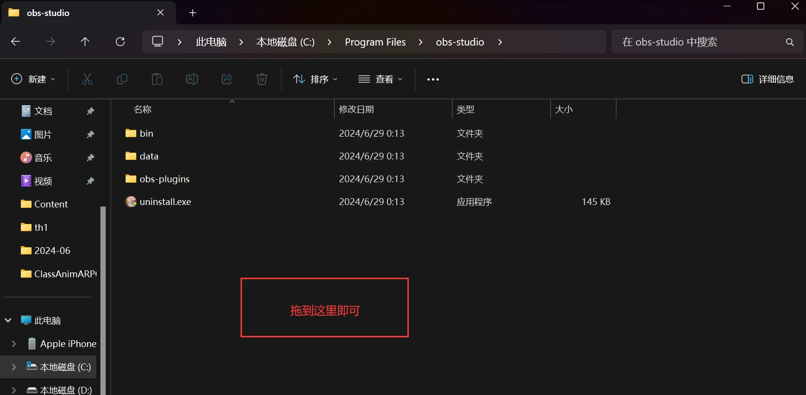Refresh the current folder view

pos(120,42)
